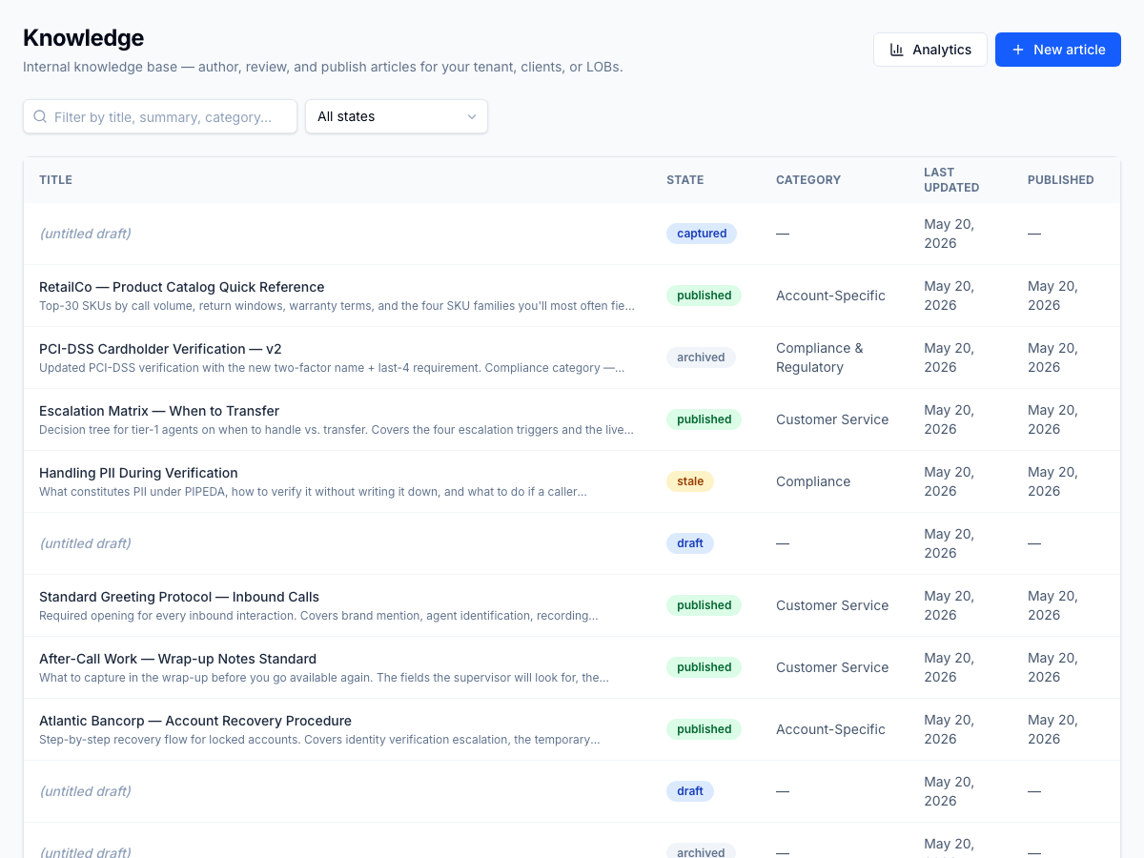Click PCI-DSS row's published date
Screen dimensions: 1144x858
click(1053, 357)
